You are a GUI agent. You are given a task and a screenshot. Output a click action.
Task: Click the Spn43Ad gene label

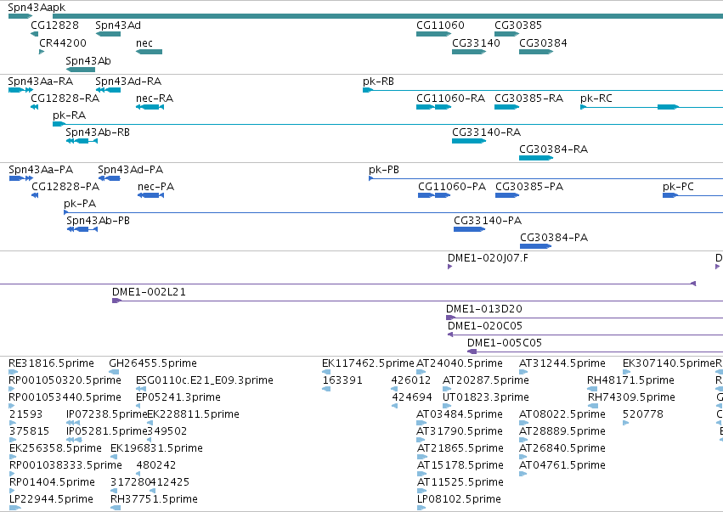pyautogui.click(x=118, y=25)
